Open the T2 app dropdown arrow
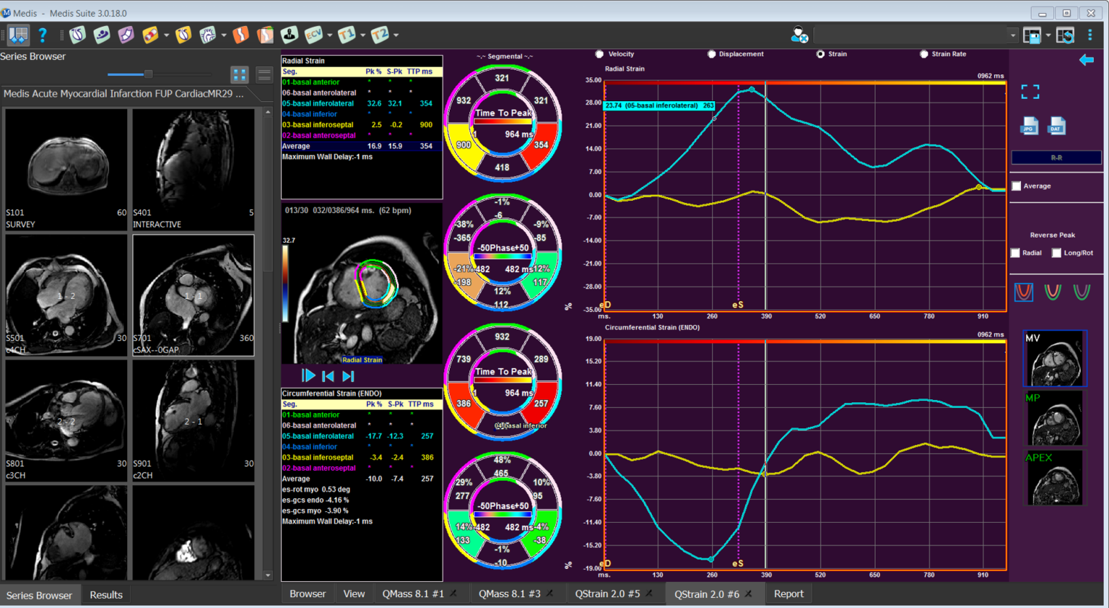Screen dimensions: 1109x608 pyautogui.click(x=396, y=35)
